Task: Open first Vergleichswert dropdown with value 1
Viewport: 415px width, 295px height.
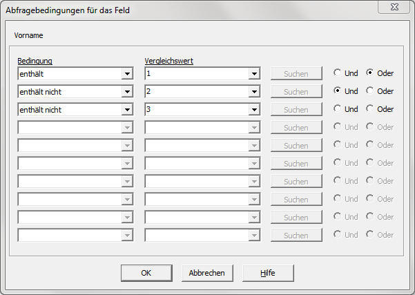Action: click(x=254, y=73)
